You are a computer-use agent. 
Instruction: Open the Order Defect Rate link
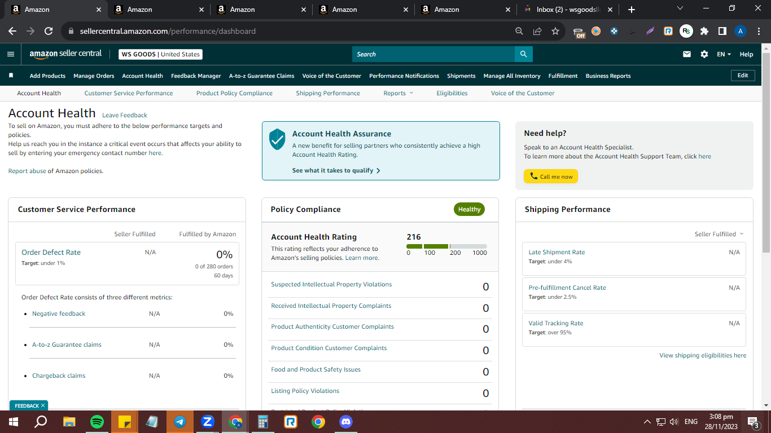coord(51,252)
